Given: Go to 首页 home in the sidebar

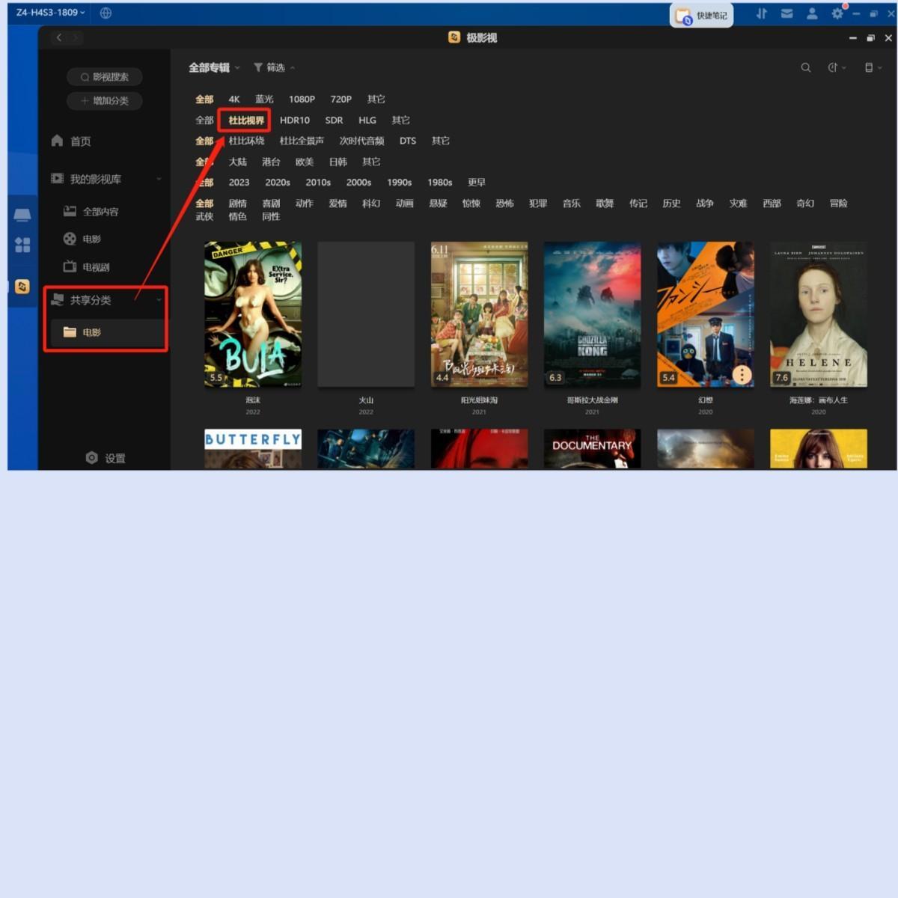Looking at the screenshot, I should [x=71, y=141].
